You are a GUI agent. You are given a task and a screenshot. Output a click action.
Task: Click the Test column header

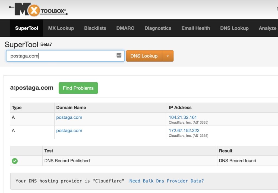coord(130,151)
